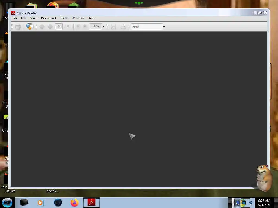Open the media player taskbar icon
Viewport: 278px width, 208px height.
[x=40, y=203]
